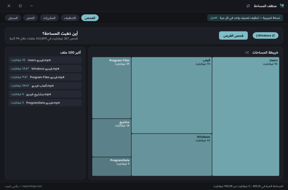Click the خريطة المساحات panel title
Image resolution: width=288 pixels, height=190 pixels.
265,52
